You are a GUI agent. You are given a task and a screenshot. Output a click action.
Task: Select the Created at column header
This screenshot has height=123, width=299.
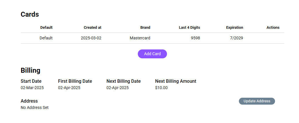pos(92,28)
